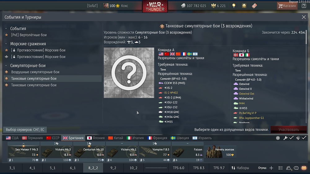310x174 pixels.
Task: Switch to the Германия nation tab
Action: 33,138
